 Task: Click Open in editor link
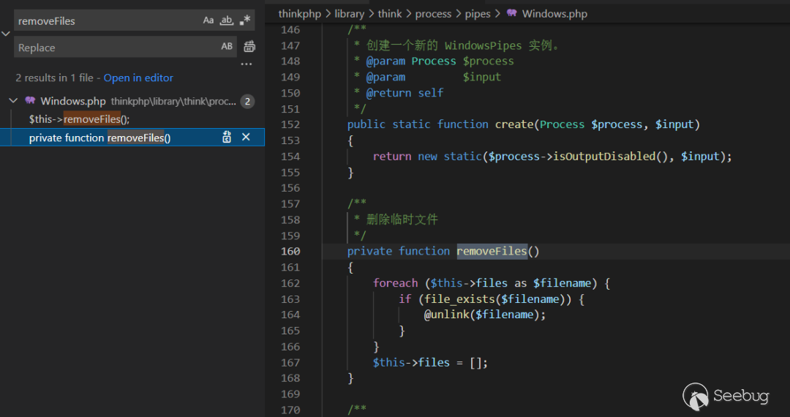coord(138,78)
